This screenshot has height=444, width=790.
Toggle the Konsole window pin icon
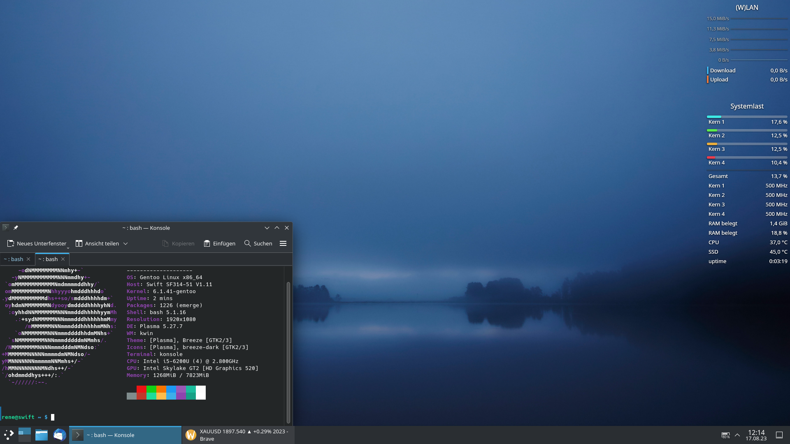tap(16, 228)
